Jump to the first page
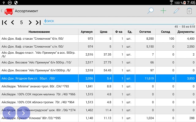 (x=4, y=23)
